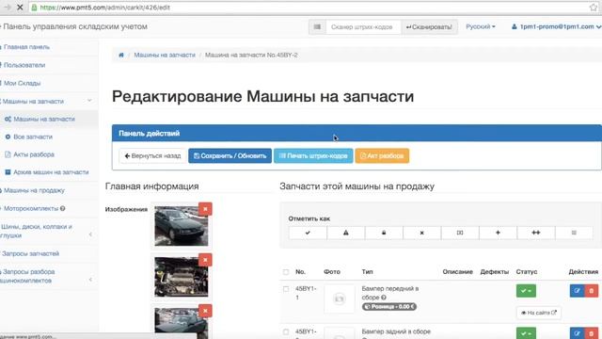Open Машины на продажу in sidebar

(34, 190)
